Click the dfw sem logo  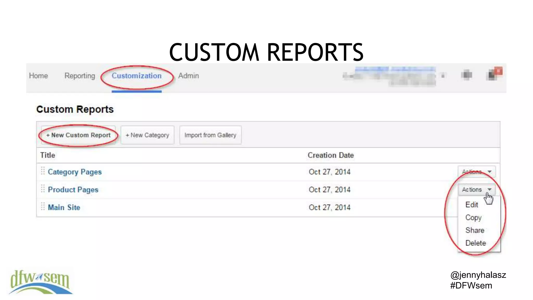(41, 282)
